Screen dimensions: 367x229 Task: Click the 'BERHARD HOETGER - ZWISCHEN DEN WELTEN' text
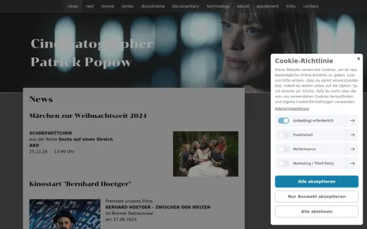pyautogui.click(x=158, y=207)
